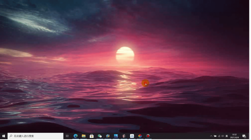Click the battery status tray icon

(x=215, y=136)
